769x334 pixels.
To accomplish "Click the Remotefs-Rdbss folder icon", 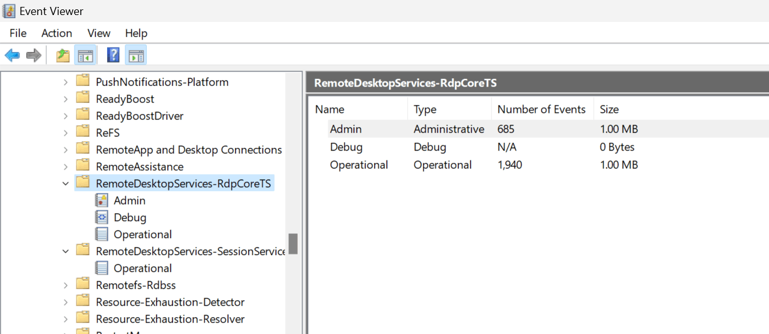I will click(83, 284).
